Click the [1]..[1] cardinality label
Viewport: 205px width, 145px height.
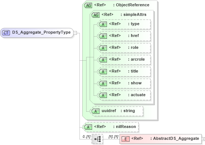[113, 136]
